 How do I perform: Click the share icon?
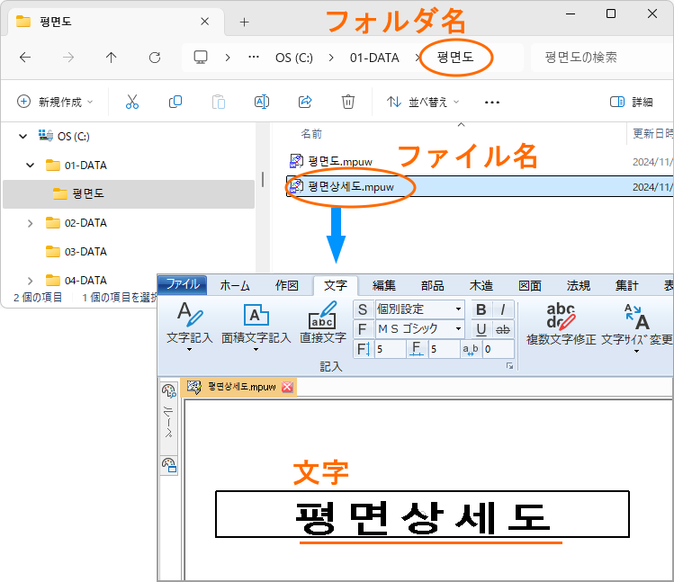pyautogui.click(x=305, y=102)
